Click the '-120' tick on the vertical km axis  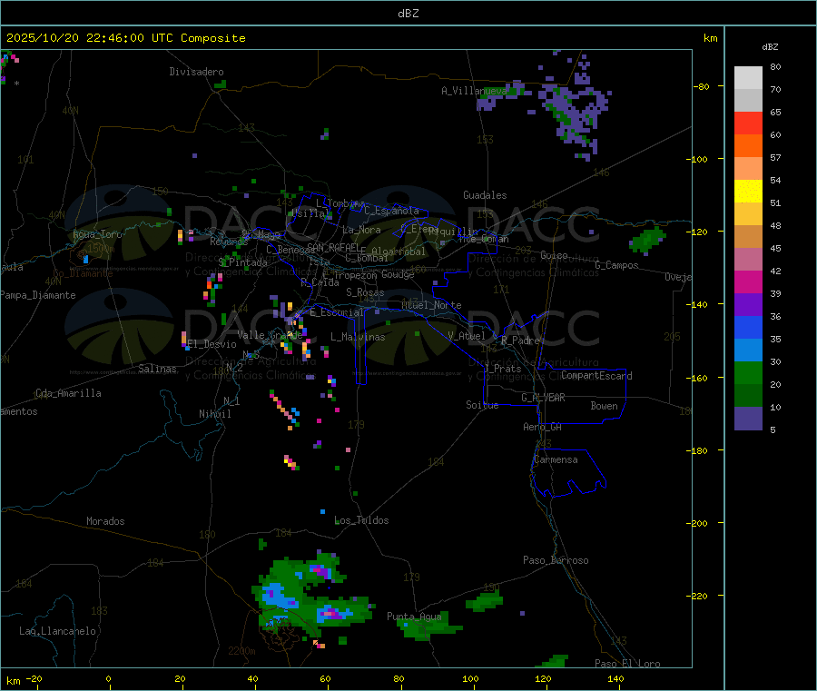point(699,232)
